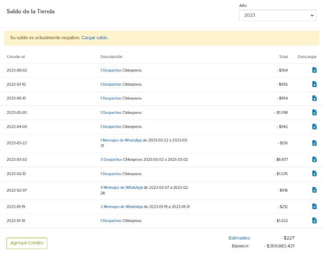323x257 pixels.
Task: Download Excel file for 2023-07-10 entry
Action: coord(314,84)
